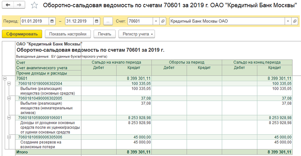Open the Регистр учета dropdown menu

136,34
